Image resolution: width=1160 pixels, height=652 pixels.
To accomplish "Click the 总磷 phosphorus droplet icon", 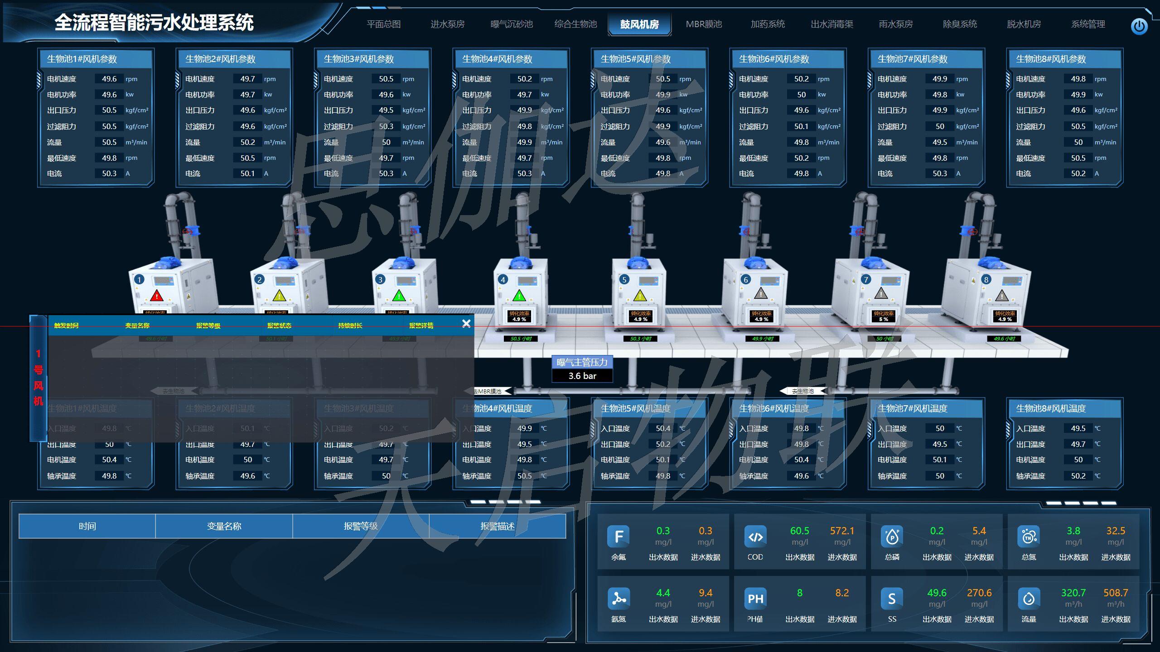I will pyautogui.click(x=892, y=537).
